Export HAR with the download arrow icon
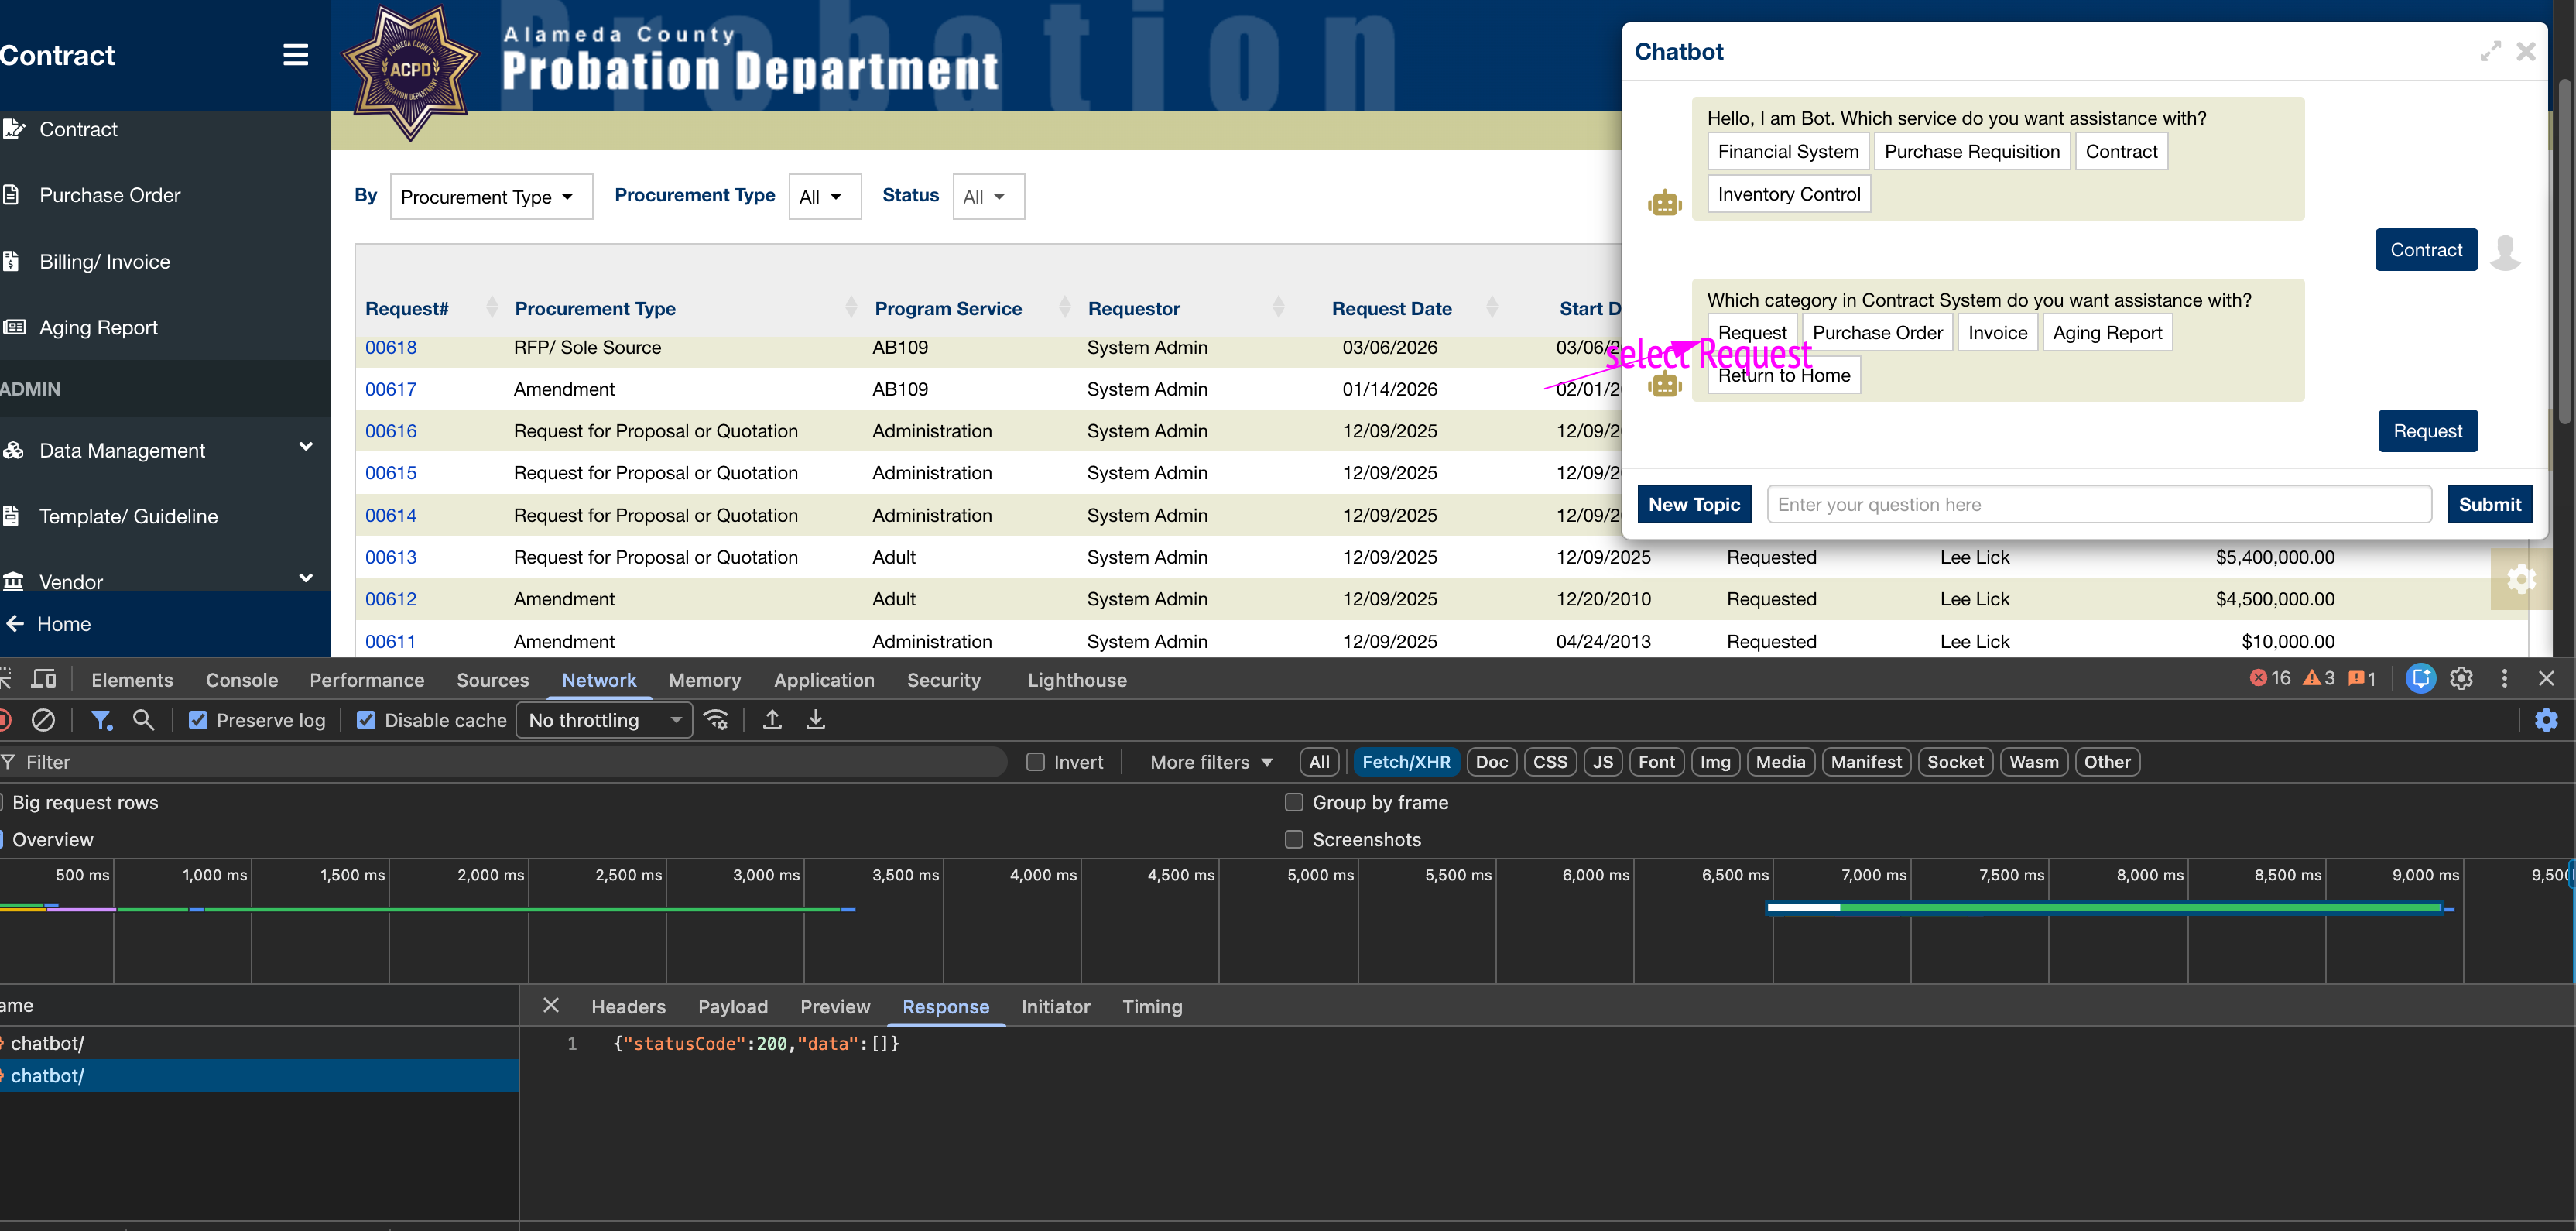The height and width of the screenshot is (1231, 2576). pyautogui.click(x=816, y=720)
